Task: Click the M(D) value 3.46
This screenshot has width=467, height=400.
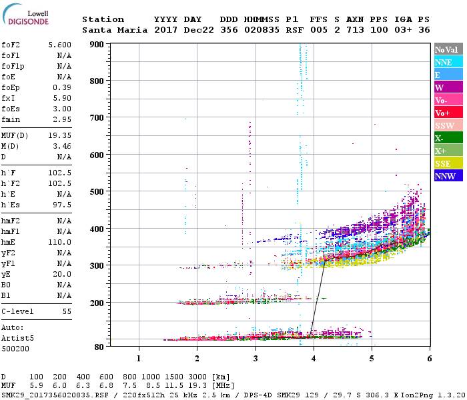Action: tap(62, 146)
